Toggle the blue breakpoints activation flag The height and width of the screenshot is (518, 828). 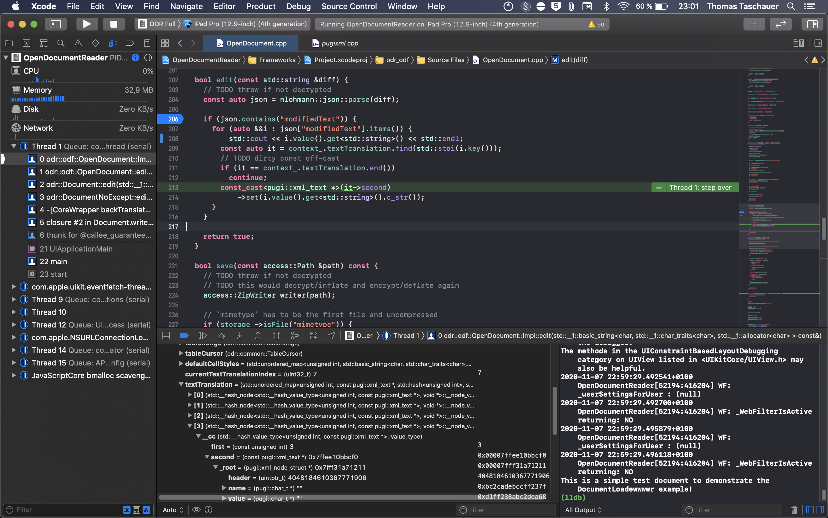pyautogui.click(x=184, y=336)
